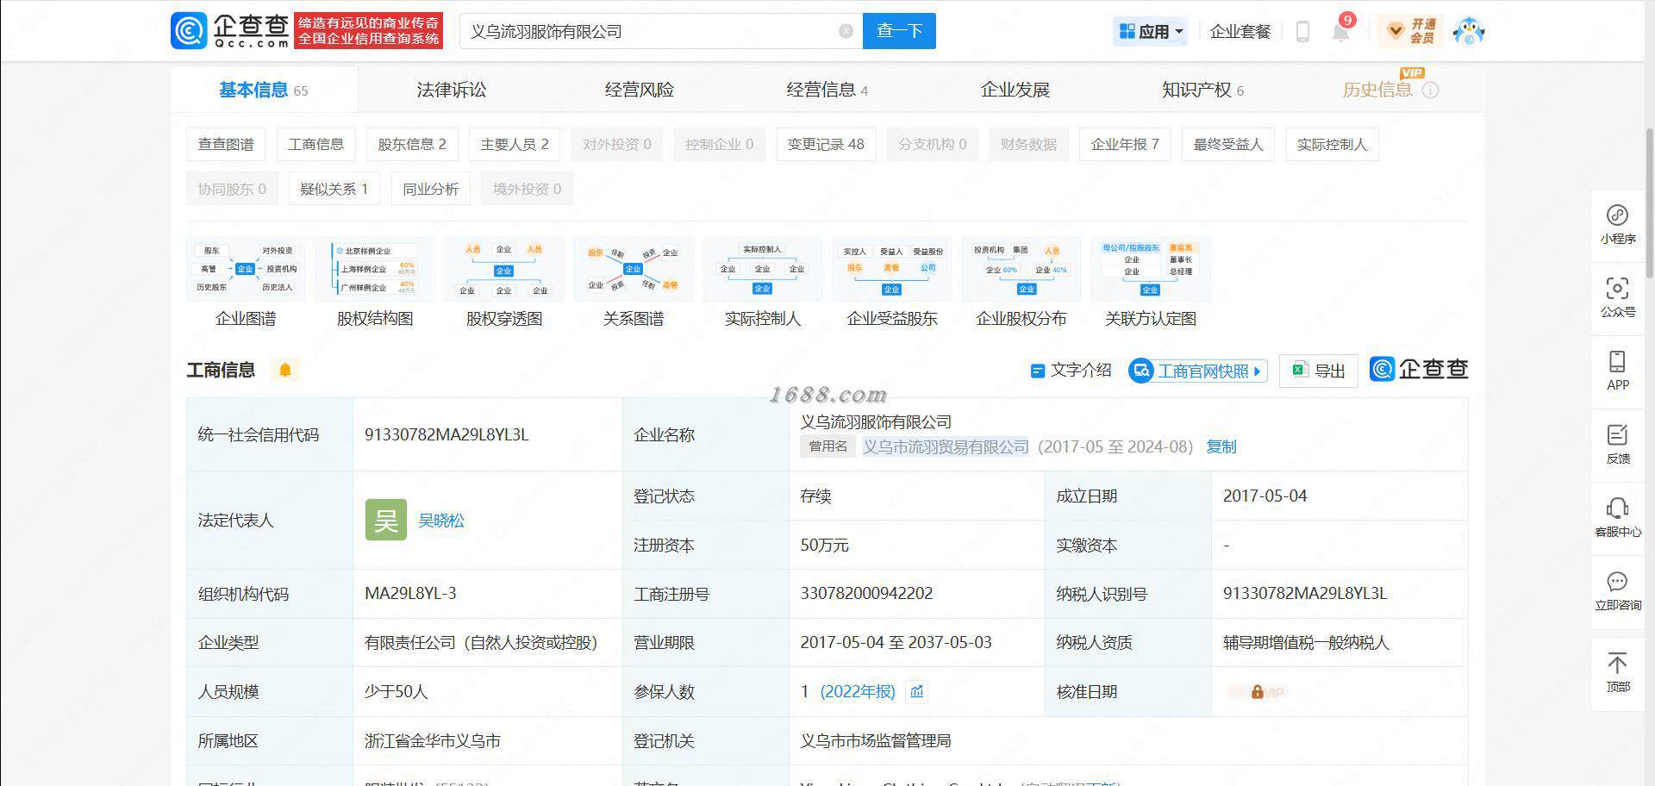Click the page vertical scrollbar
The image size is (1655, 786).
click(x=1650, y=203)
